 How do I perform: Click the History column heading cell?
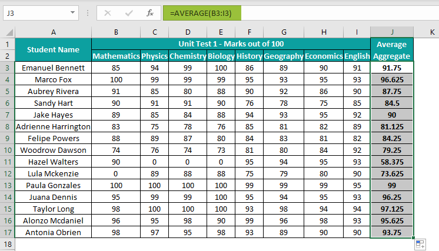point(249,56)
